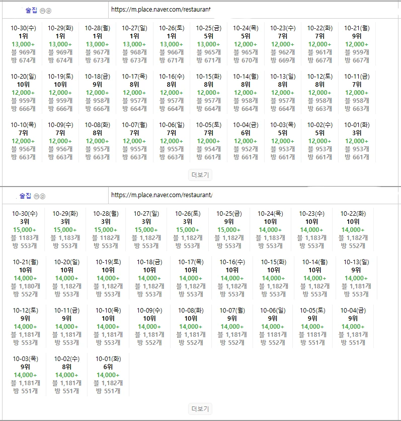
Task: Click the circled M icon in upper keyword row
Action: (x=42, y=11)
